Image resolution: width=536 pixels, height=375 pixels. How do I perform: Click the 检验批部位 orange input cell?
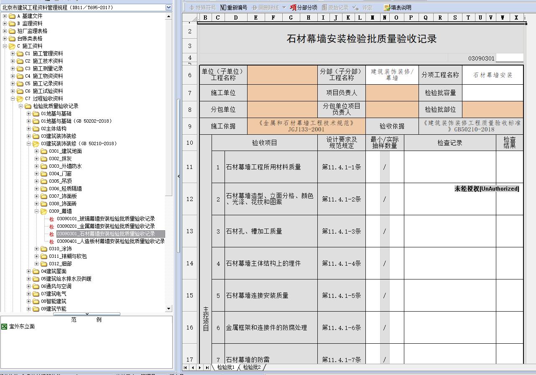point(493,109)
